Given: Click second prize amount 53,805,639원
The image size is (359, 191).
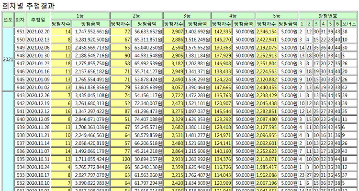Looking at the screenshot, I should [147, 88].
